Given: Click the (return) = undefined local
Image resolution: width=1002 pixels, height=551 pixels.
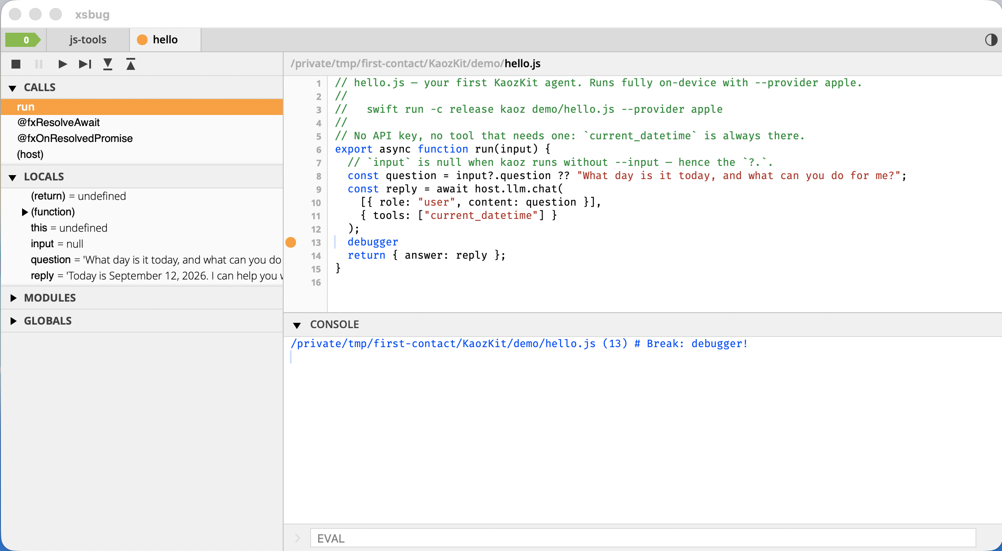Looking at the screenshot, I should click(x=142, y=196).
